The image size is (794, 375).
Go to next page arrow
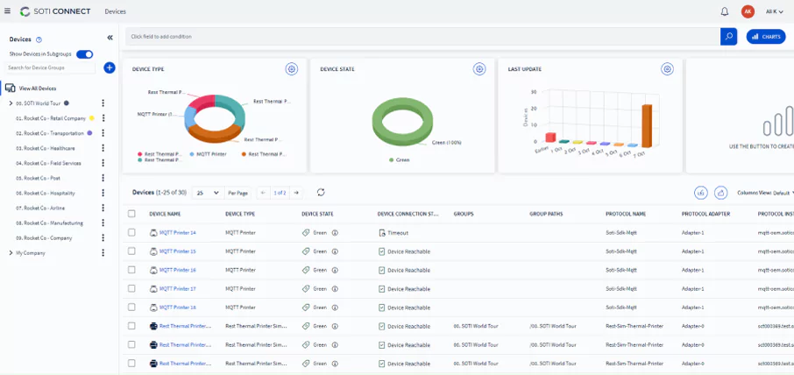click(x=296, y=193)
